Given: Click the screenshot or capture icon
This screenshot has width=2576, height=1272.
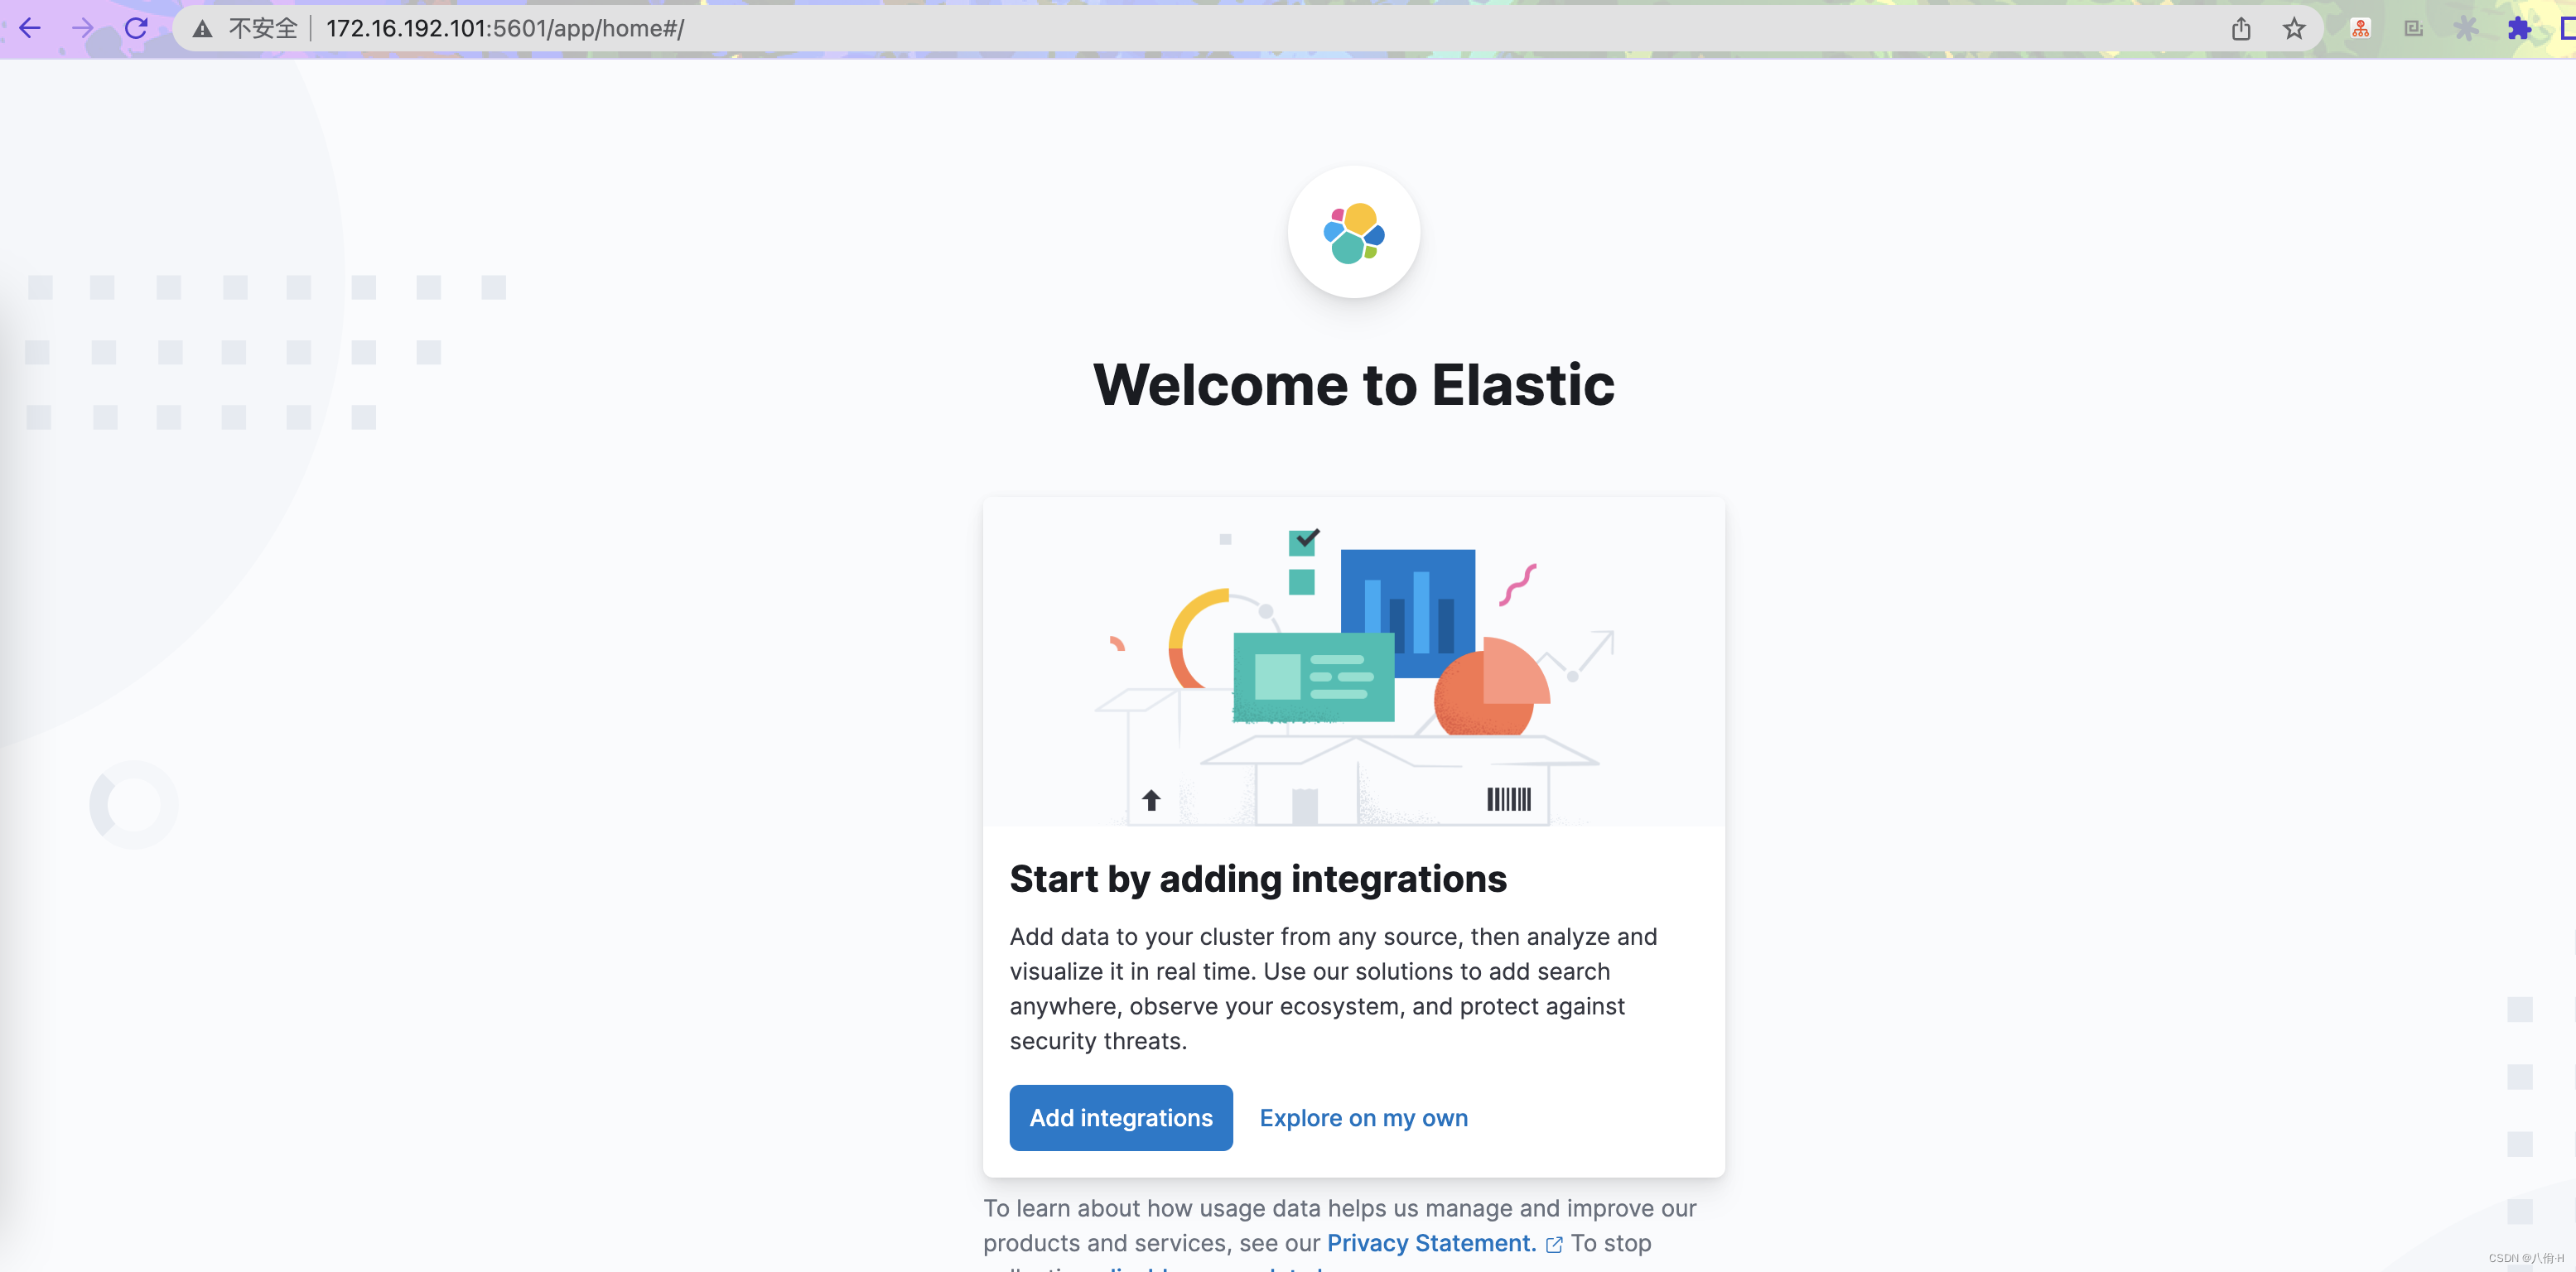Looking at the screenshot, I should (x=2415, y=26).
